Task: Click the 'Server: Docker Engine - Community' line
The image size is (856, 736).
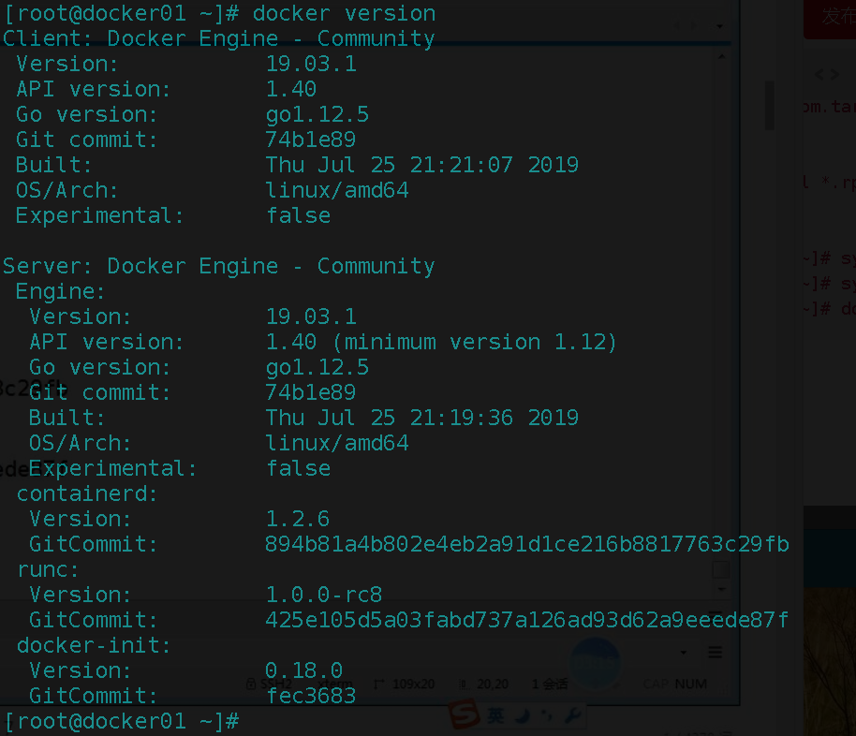Action: click(x=219, y=266)
